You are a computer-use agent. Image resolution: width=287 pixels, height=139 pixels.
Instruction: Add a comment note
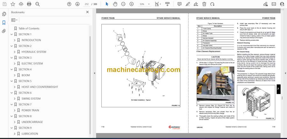(180, 4)
